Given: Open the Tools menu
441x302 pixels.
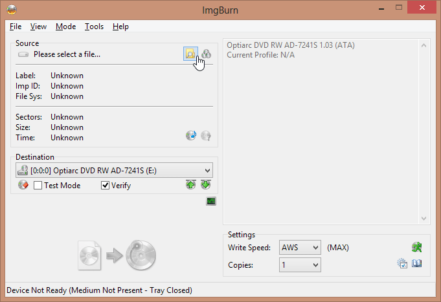Looking at the screenshot, I should click(94, 27).
